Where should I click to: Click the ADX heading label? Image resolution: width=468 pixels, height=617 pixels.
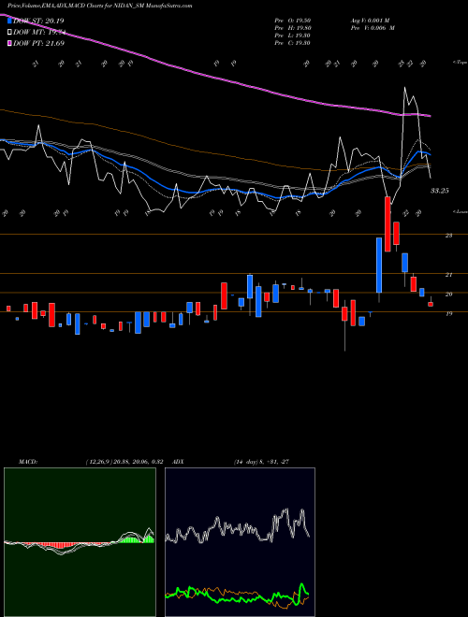pos(178,462)
